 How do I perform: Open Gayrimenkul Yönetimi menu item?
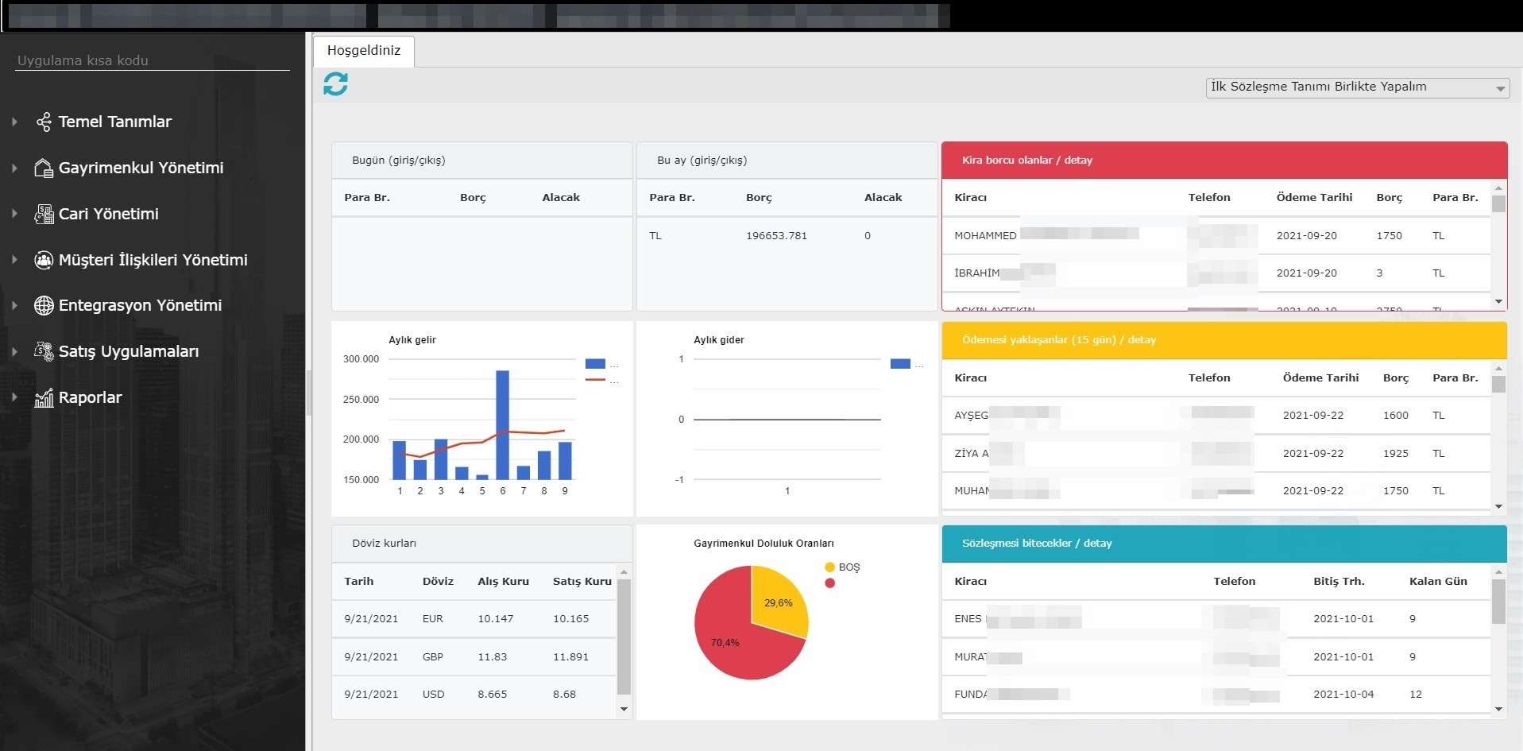coord(141,168)
